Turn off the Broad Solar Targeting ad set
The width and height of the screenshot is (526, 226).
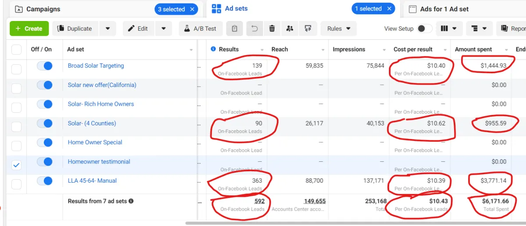(x=45, y=66)
